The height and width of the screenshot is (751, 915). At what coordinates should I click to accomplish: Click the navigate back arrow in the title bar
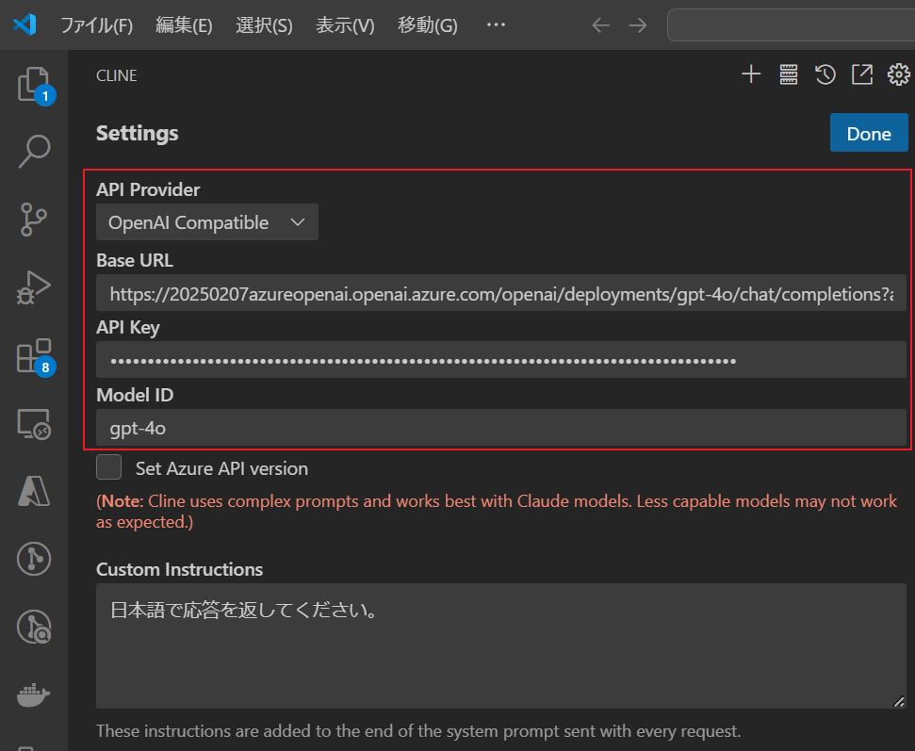(600, 25)
